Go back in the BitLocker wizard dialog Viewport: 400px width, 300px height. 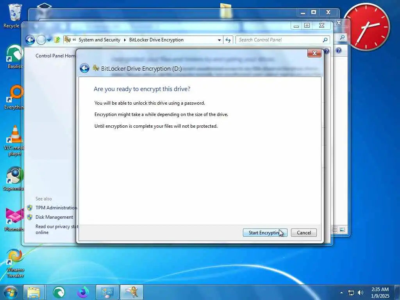[84, 68]
